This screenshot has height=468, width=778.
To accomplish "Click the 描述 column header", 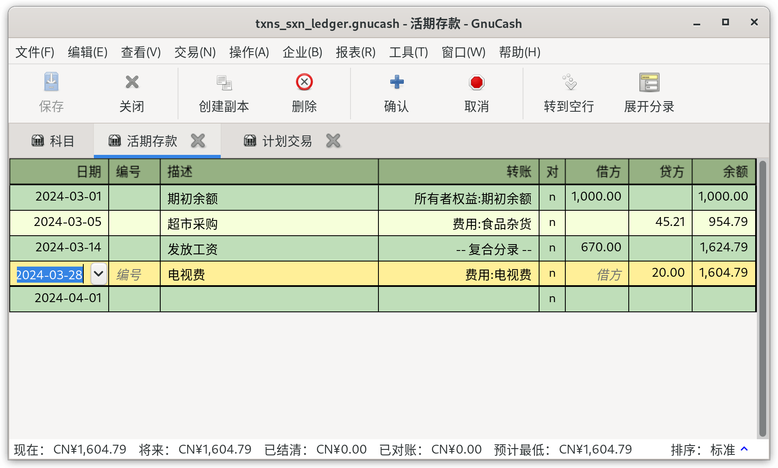I will point(269,172).
